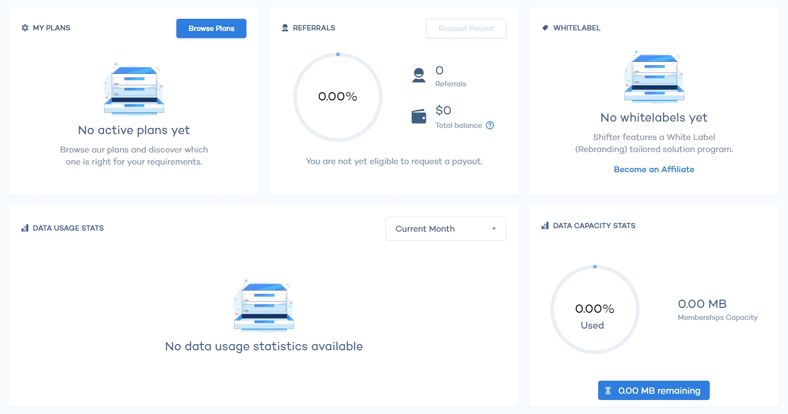Click the 'No whitelabels yet' text
788x414 pixels.
click(654, 118)
